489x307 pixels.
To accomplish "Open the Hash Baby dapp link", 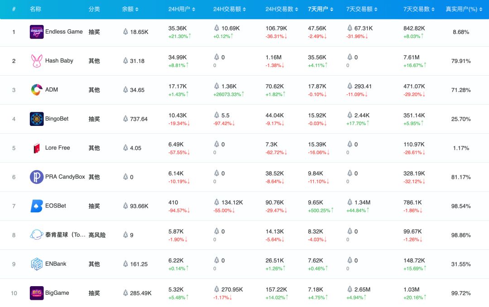I will pyautogui.click(x=59, y=61).
